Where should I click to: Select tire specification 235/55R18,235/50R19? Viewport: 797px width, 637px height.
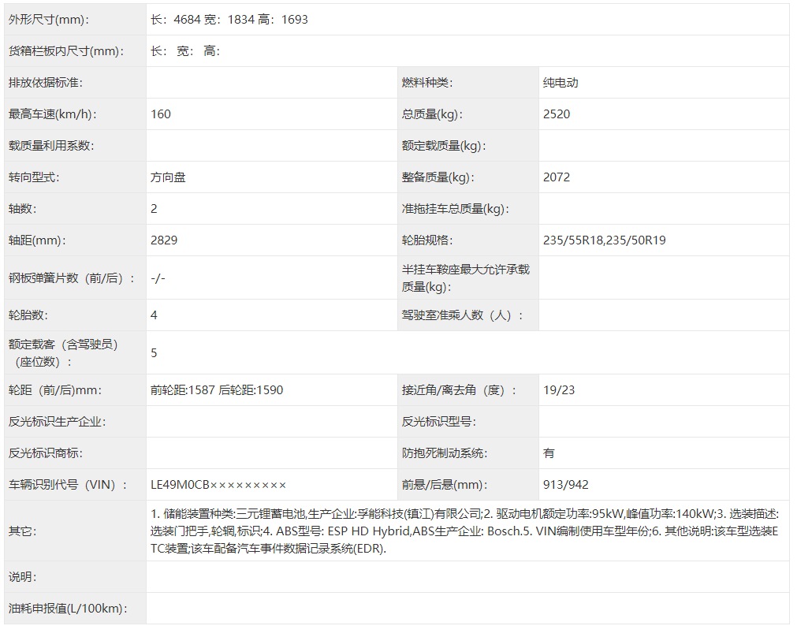605,240
